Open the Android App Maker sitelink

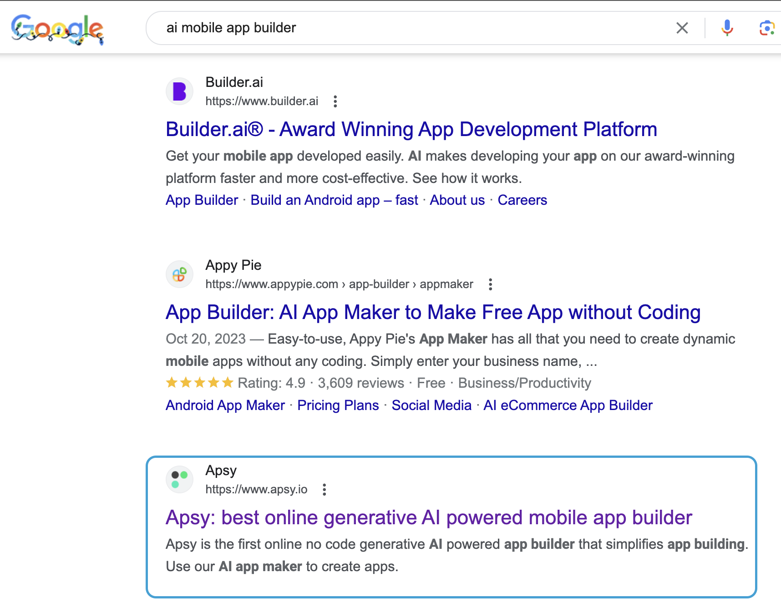tap(225, 405)
